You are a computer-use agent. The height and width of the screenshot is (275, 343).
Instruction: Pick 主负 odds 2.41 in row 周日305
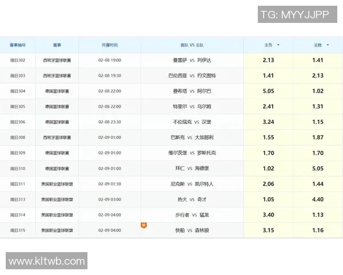(269, 107)
